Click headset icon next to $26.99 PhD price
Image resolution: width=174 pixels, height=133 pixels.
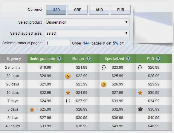click(140, 68)
